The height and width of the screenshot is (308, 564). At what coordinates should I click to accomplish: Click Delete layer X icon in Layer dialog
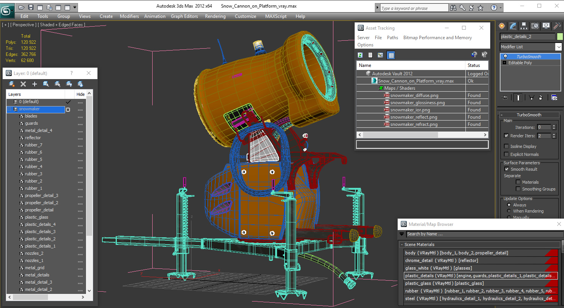tap(23, 84)
